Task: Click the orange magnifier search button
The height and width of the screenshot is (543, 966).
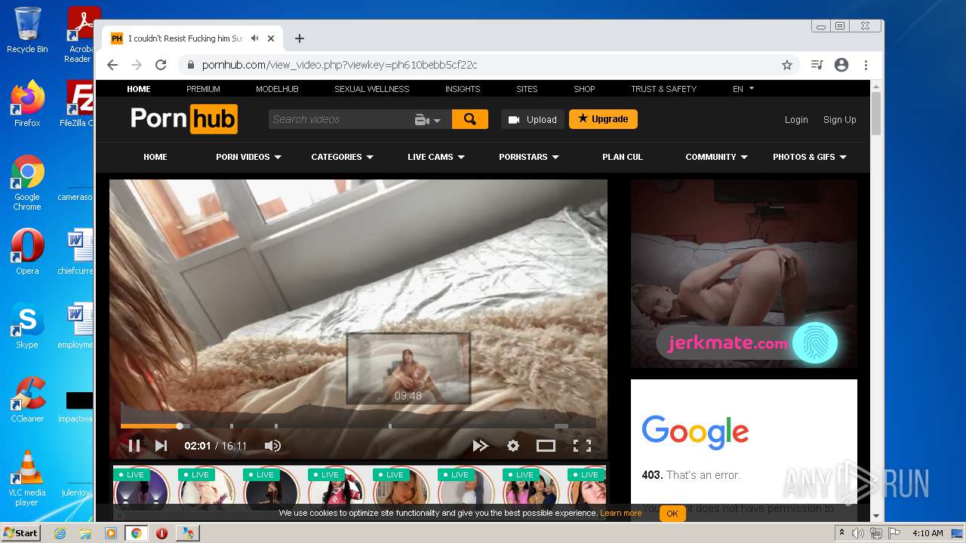Action: pos(470,119)
